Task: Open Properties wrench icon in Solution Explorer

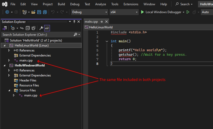Action: pyautogui.click(x=41, y=28)
